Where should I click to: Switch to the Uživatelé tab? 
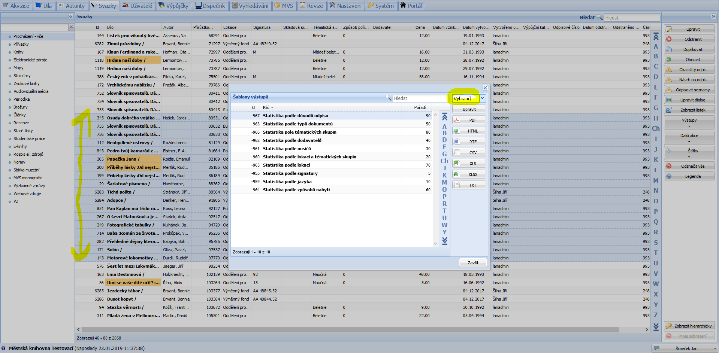[138, 6]
